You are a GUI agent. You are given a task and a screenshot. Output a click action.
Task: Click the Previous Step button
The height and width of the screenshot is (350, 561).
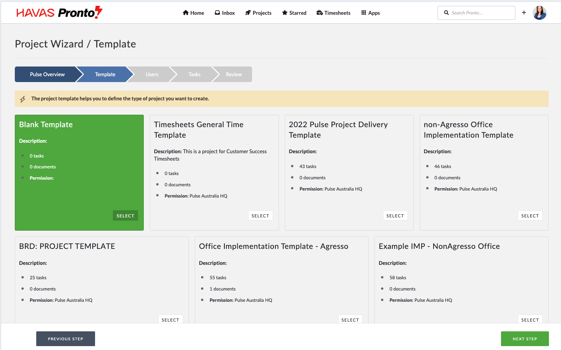(x=65, y=339)
